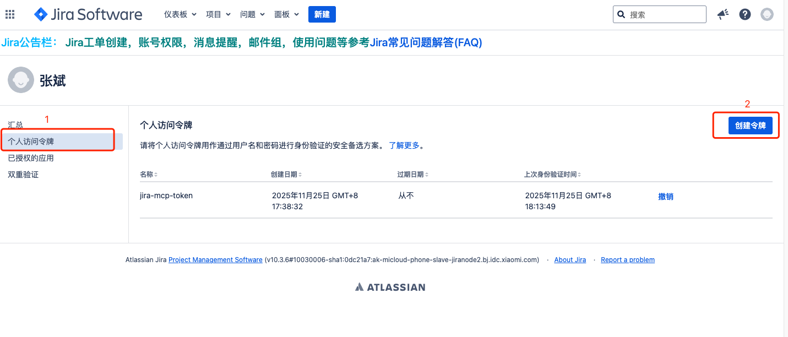The height and width of the screenshot is (337, 788).
Task: Click the jira-mcp-token name cell
Action: coord(166,195)
